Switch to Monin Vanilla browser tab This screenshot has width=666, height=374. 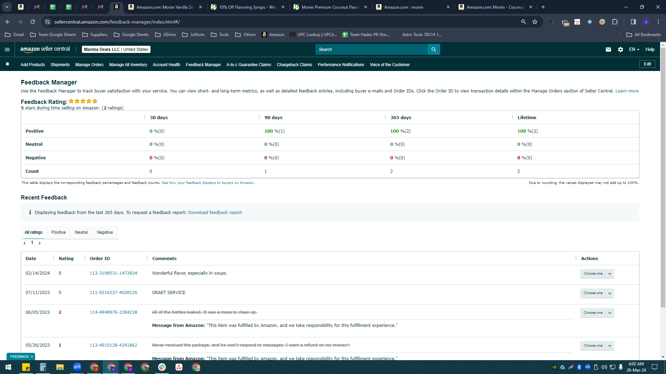(x=165, y=7)
